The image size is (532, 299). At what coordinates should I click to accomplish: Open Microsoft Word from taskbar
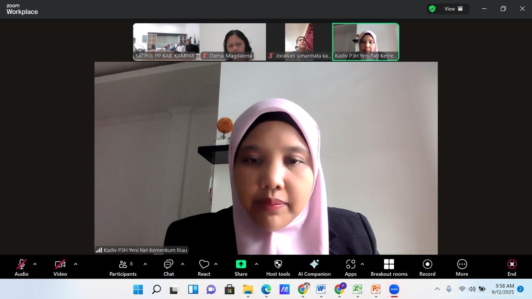click(321, 289)
